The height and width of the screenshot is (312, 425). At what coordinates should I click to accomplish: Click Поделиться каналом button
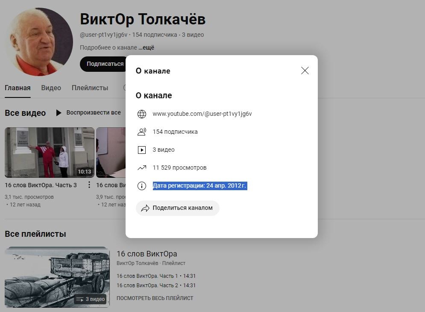[178, 208]
